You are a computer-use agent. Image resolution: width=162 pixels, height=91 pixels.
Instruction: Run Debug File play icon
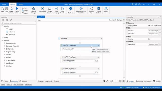click(x=17, y=9)
